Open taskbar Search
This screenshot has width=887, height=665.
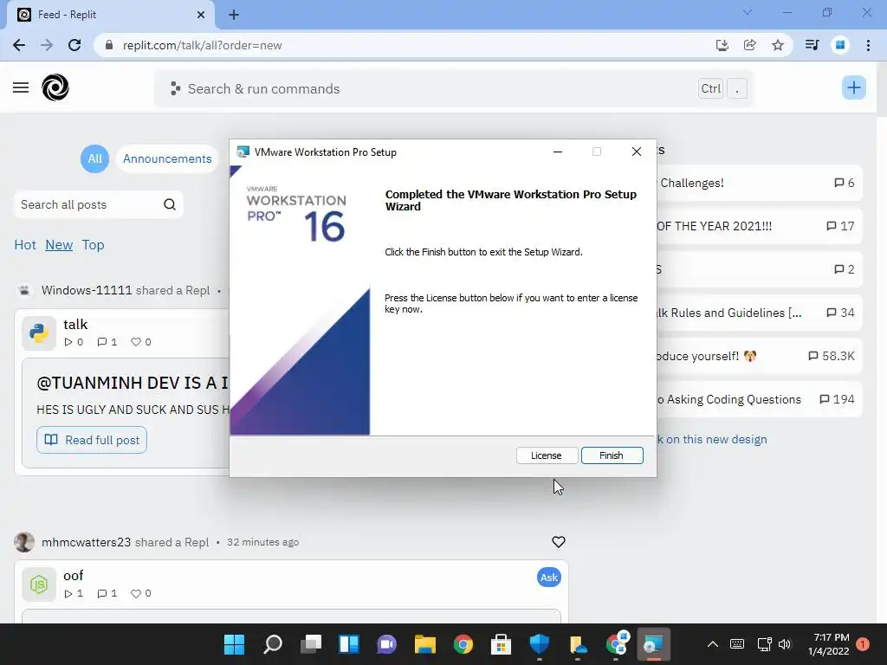273,644
